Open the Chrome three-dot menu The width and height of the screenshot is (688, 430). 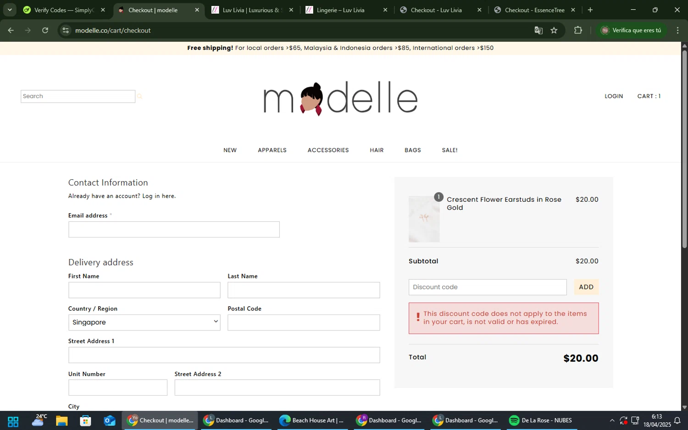pyautogui.click(x=677, y=30)
